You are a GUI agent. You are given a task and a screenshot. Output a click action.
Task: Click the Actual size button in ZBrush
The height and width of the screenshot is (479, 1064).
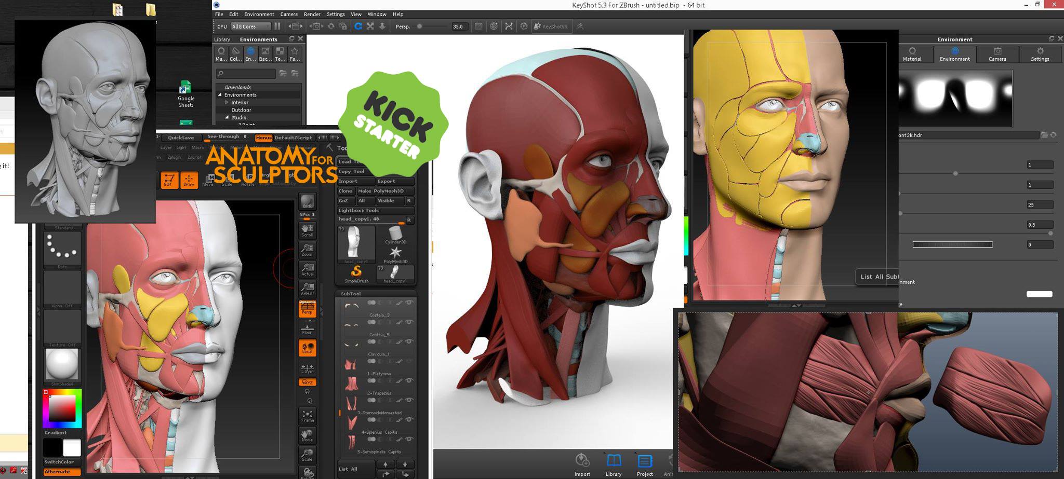tap(307, 269)
